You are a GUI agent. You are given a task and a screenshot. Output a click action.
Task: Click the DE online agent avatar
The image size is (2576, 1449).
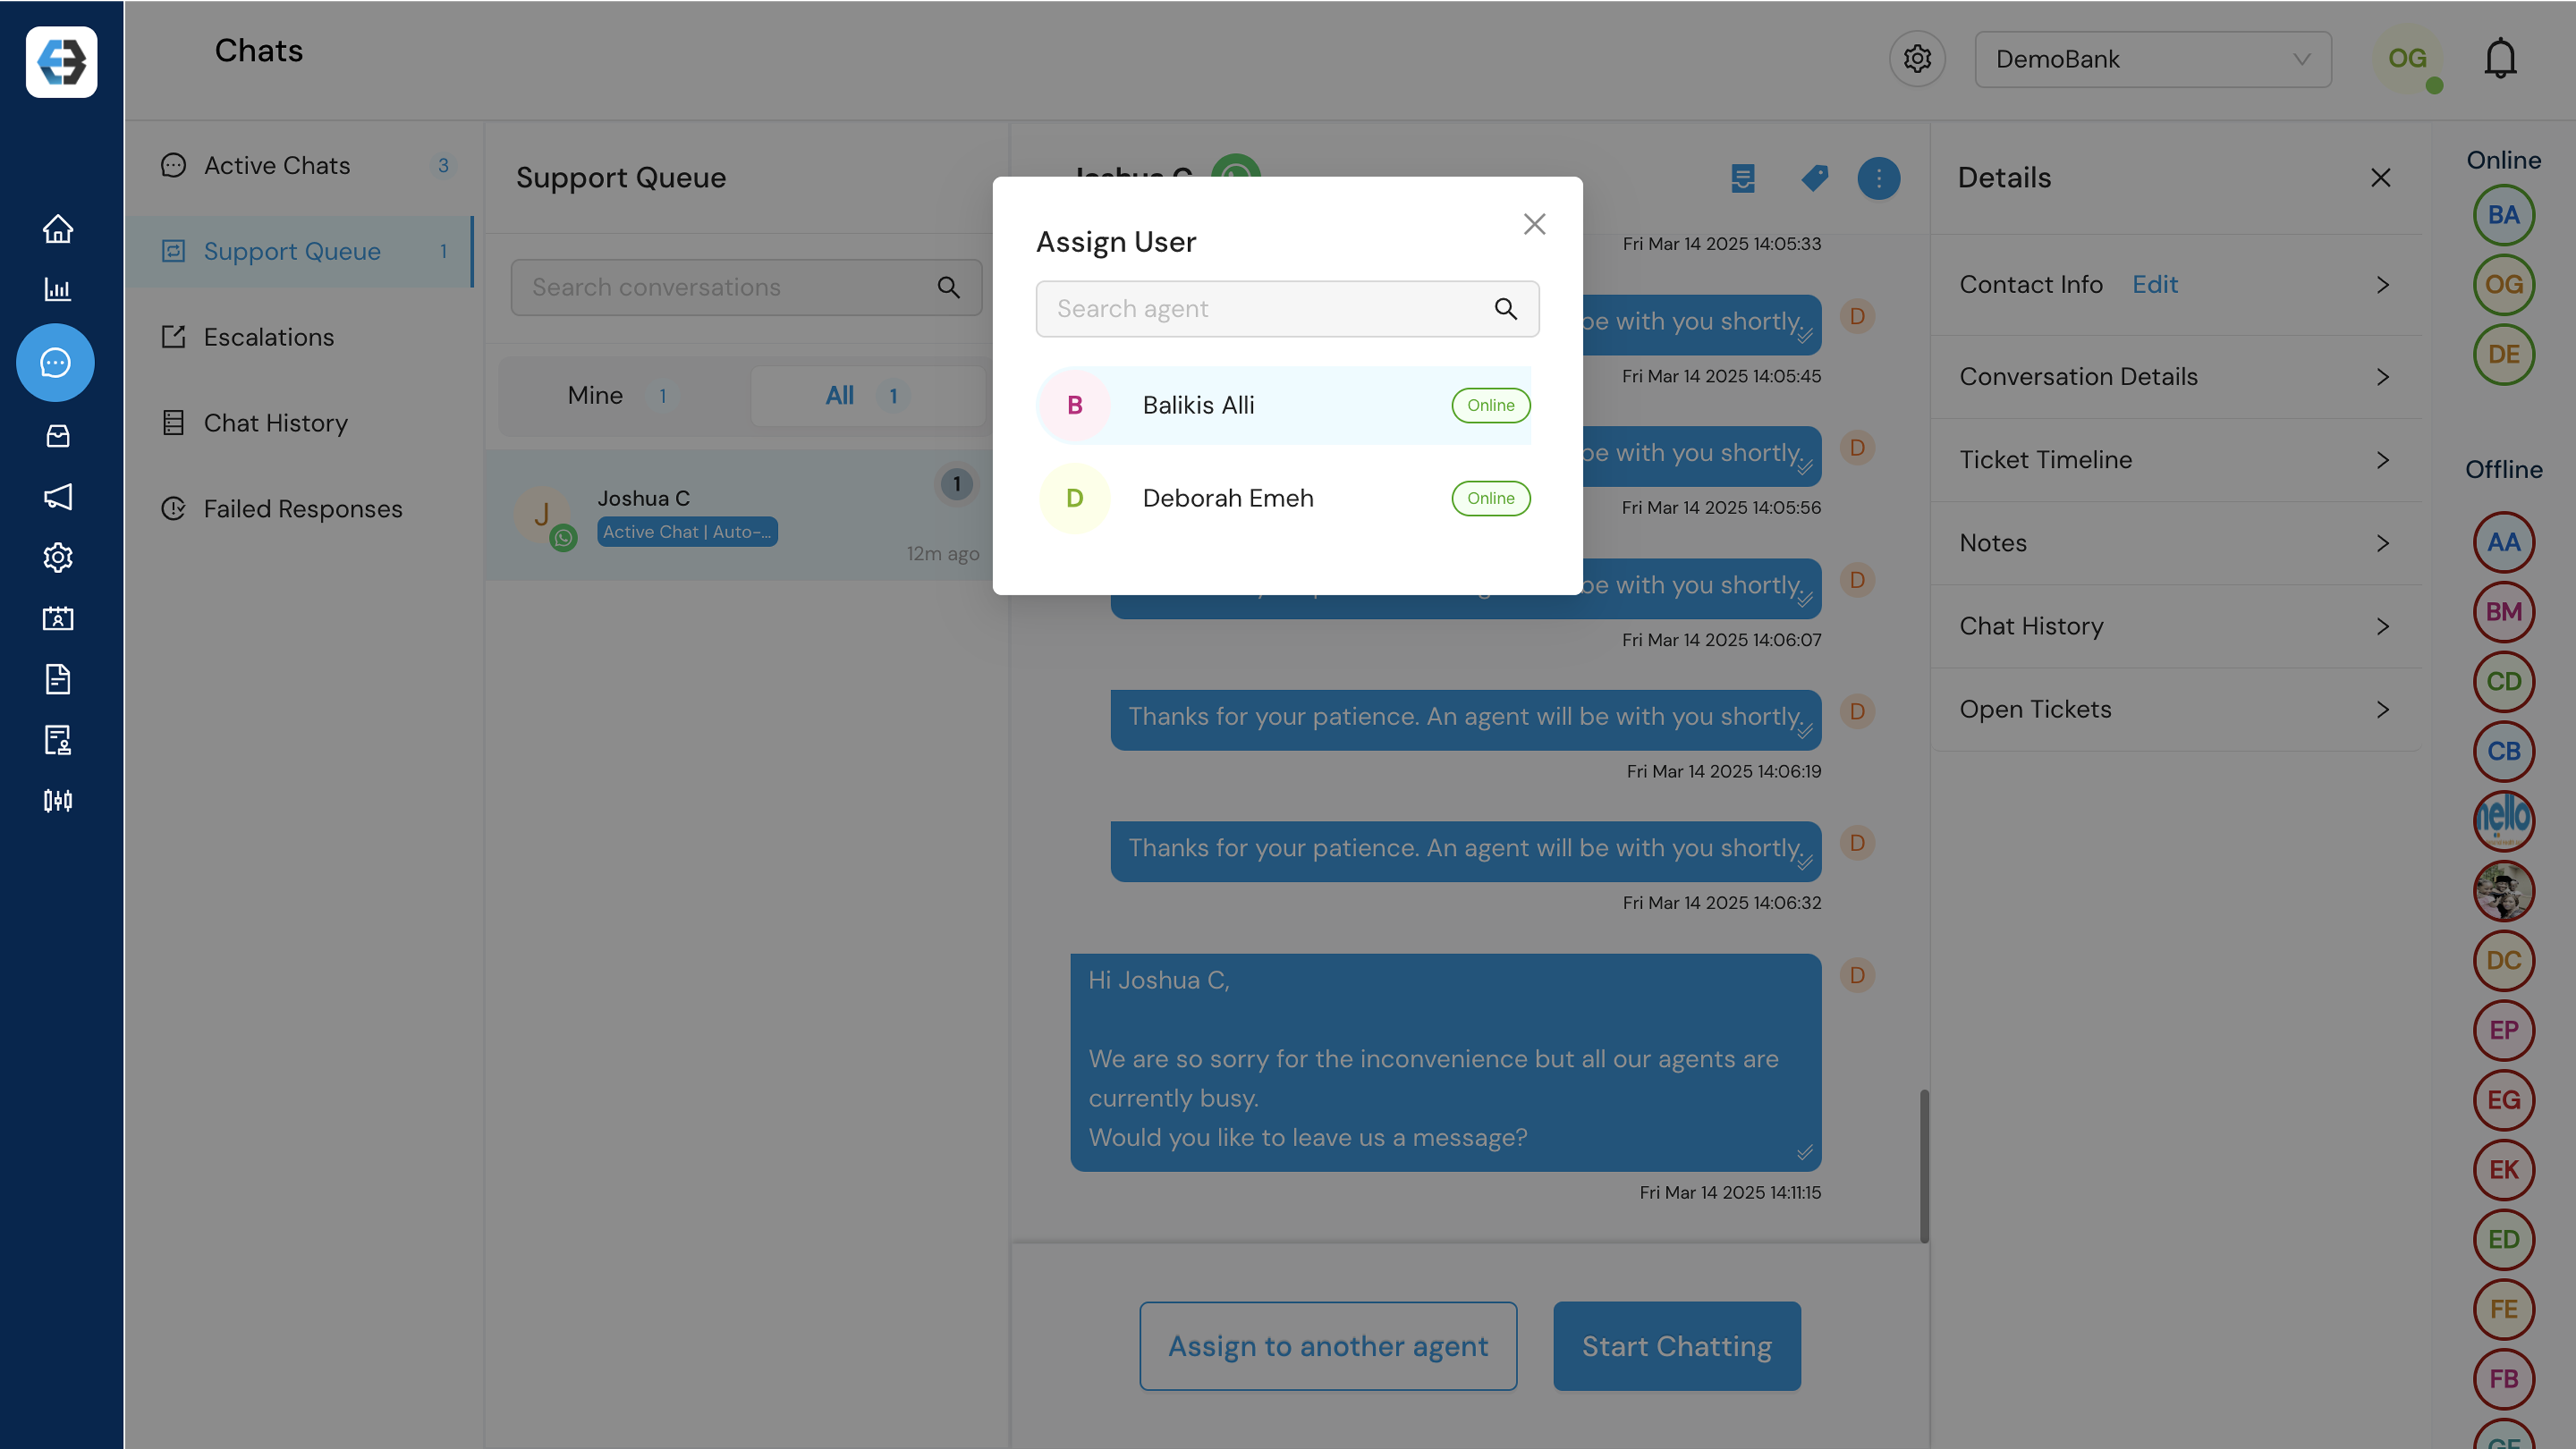coord(2503,354)
